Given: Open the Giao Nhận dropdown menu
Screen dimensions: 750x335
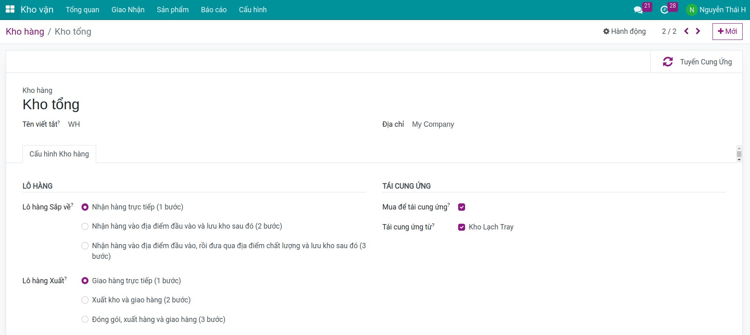Looking at the screenshot, I should 128,10.
